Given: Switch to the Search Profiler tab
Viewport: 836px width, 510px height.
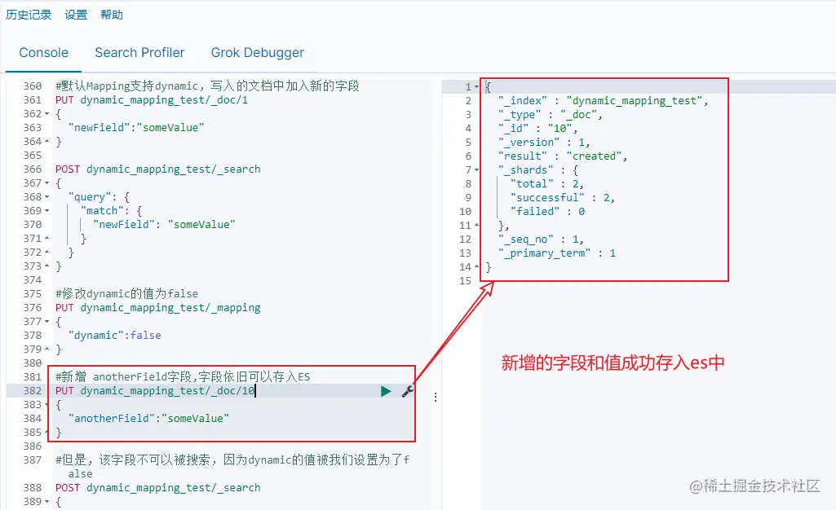Looking at the screenshot, I should click(x=139, y=53).
